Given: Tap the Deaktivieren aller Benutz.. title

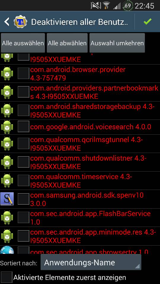Looking at the screenshot, I should pyautogui.click(x=79, y=22).
